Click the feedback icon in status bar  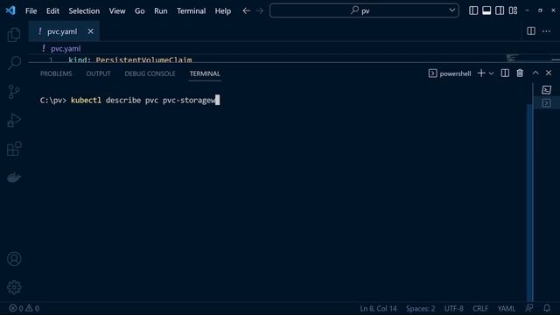coord(529,308)
